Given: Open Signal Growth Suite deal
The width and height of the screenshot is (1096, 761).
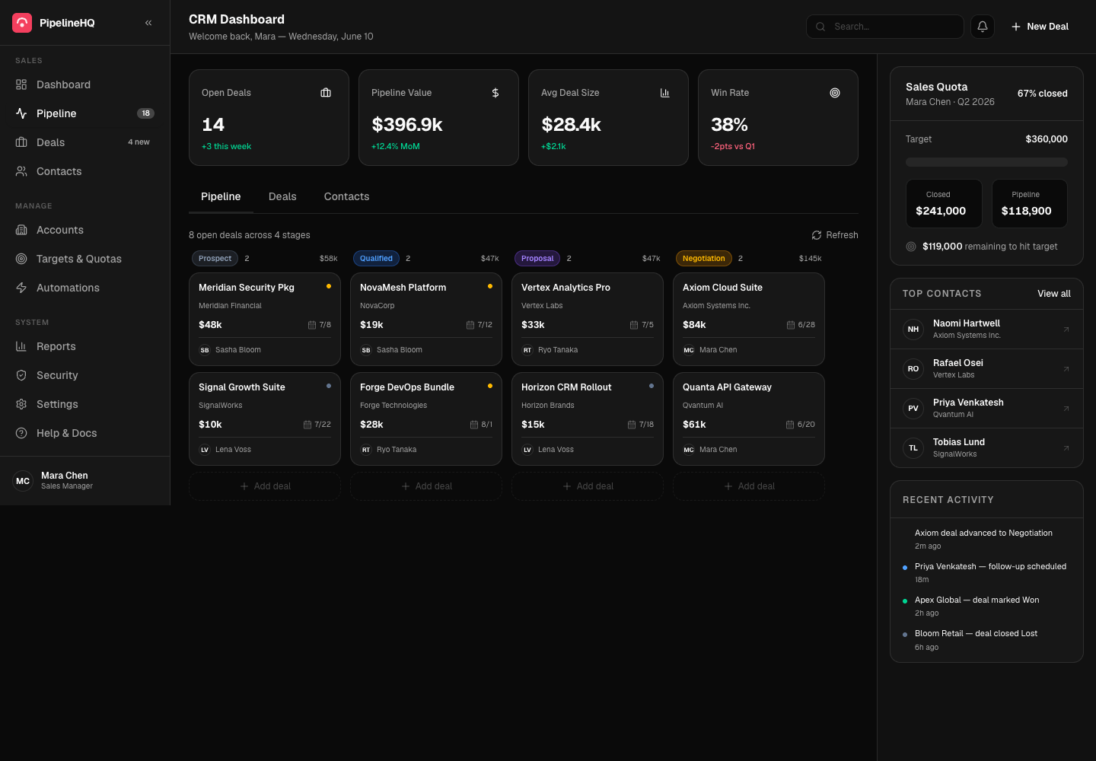Looking at the screenshot, I should tap(265, 419).
